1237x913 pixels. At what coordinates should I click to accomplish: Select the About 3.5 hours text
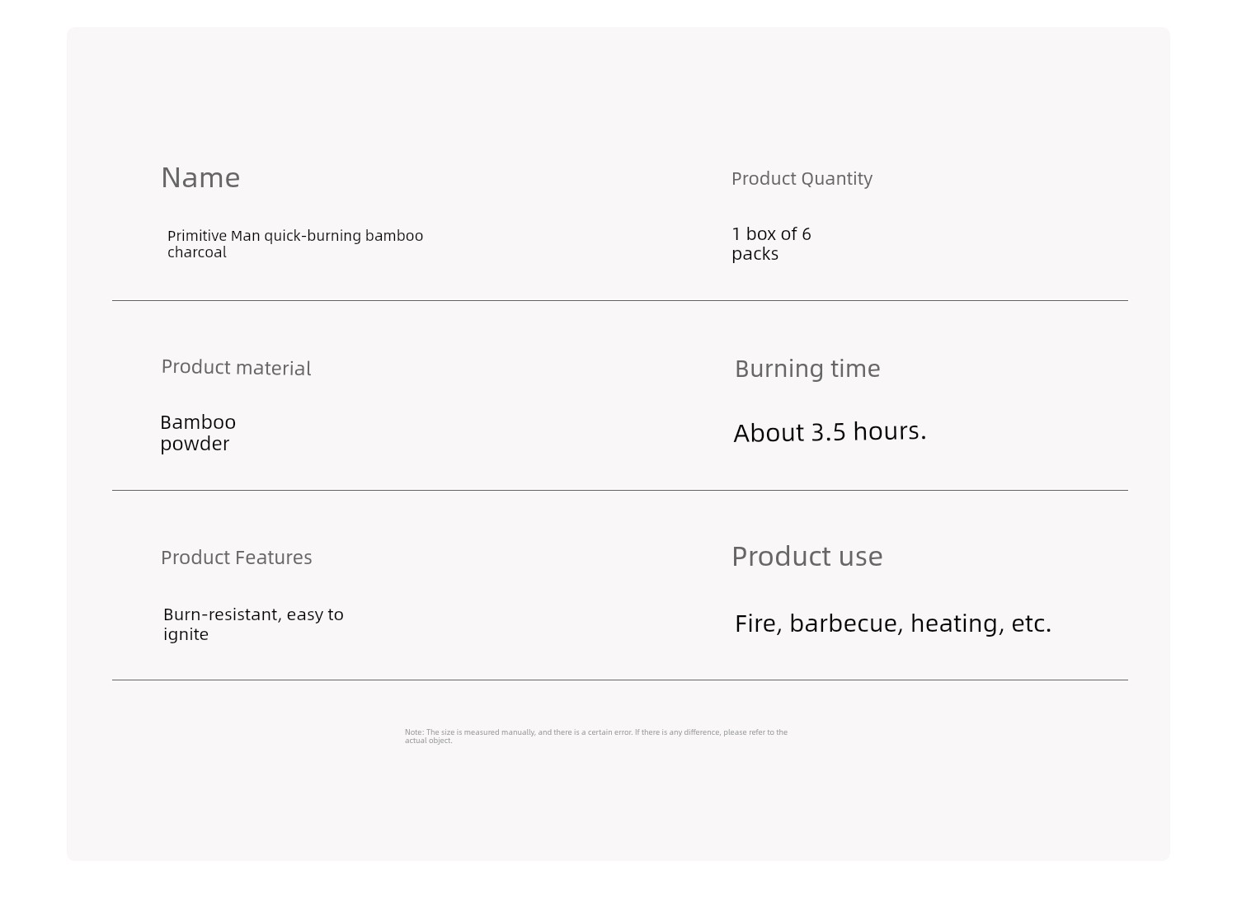(x=830, y=431)
